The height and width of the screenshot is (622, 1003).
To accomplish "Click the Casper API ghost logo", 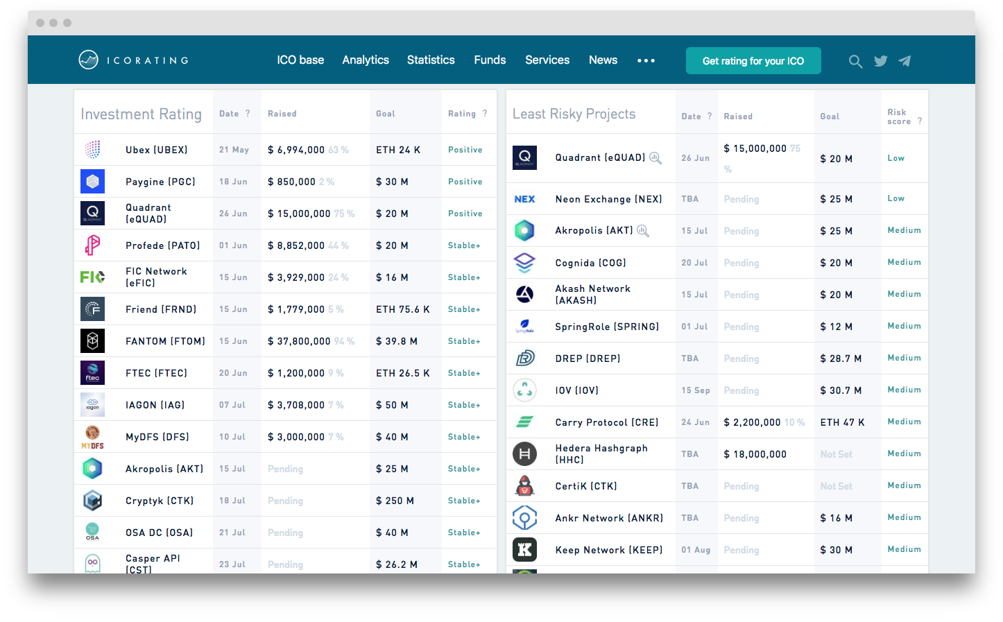I will [93, 563].
